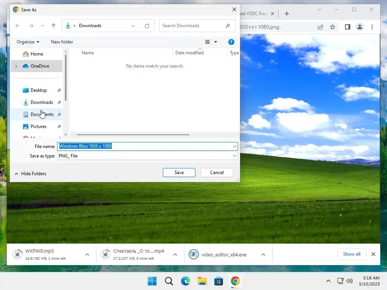Click the search magnifier in Search Downloads
Viewport: 387px width, 290px height.
(228, 26)
